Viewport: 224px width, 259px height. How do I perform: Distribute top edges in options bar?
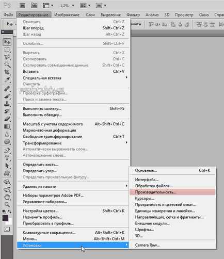(x=199, y=24)
